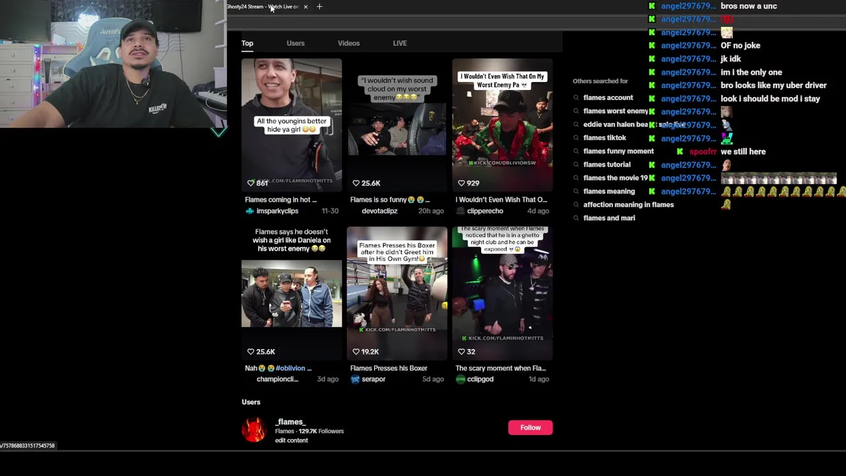Click heart icon showing 861 likes

(x=250, y=183)
